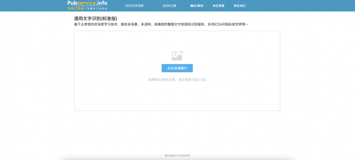Open the 单位换算 menu

click(218, 6)
